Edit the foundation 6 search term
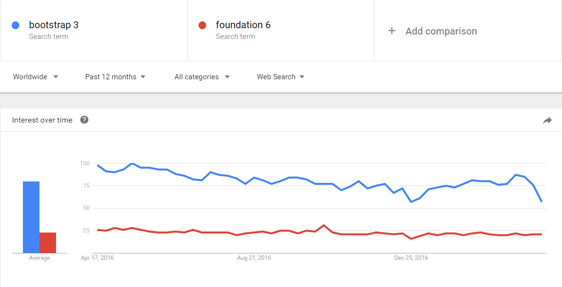Image resolution: width=562 pixels, height=287 pixels. coord(243,25)
